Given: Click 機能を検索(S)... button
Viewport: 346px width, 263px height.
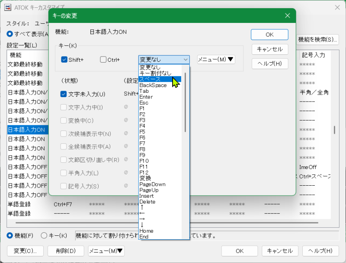Looking at the screenshot, I should (x=317, y=40).
